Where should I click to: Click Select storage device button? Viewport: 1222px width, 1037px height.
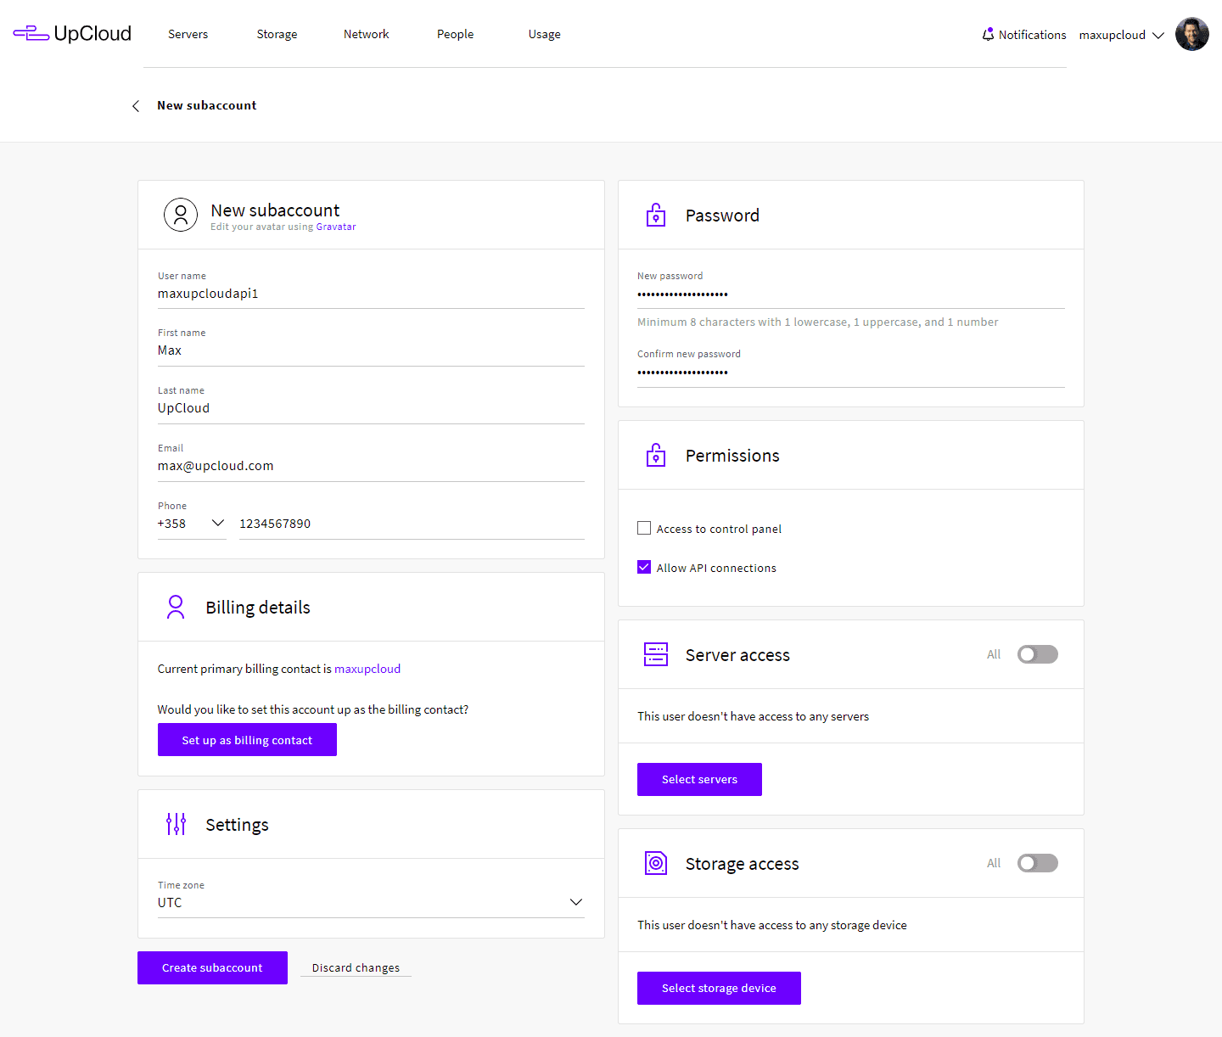pyautogui.click(x=719, y=988)
